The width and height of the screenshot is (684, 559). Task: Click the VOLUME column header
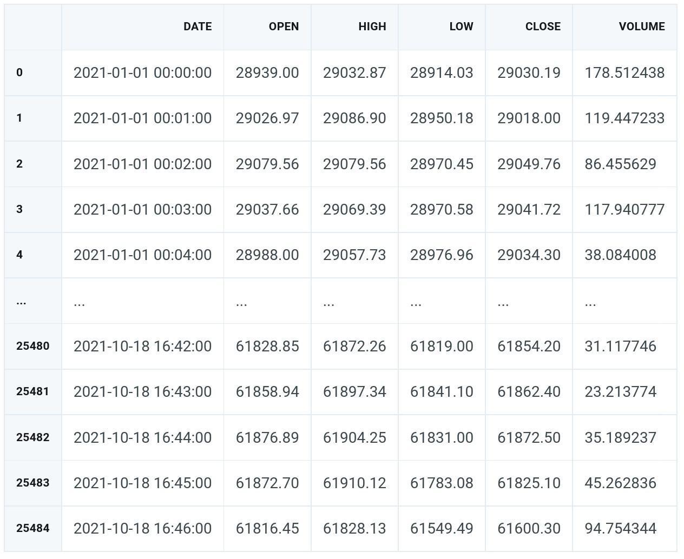pos(641,26)
